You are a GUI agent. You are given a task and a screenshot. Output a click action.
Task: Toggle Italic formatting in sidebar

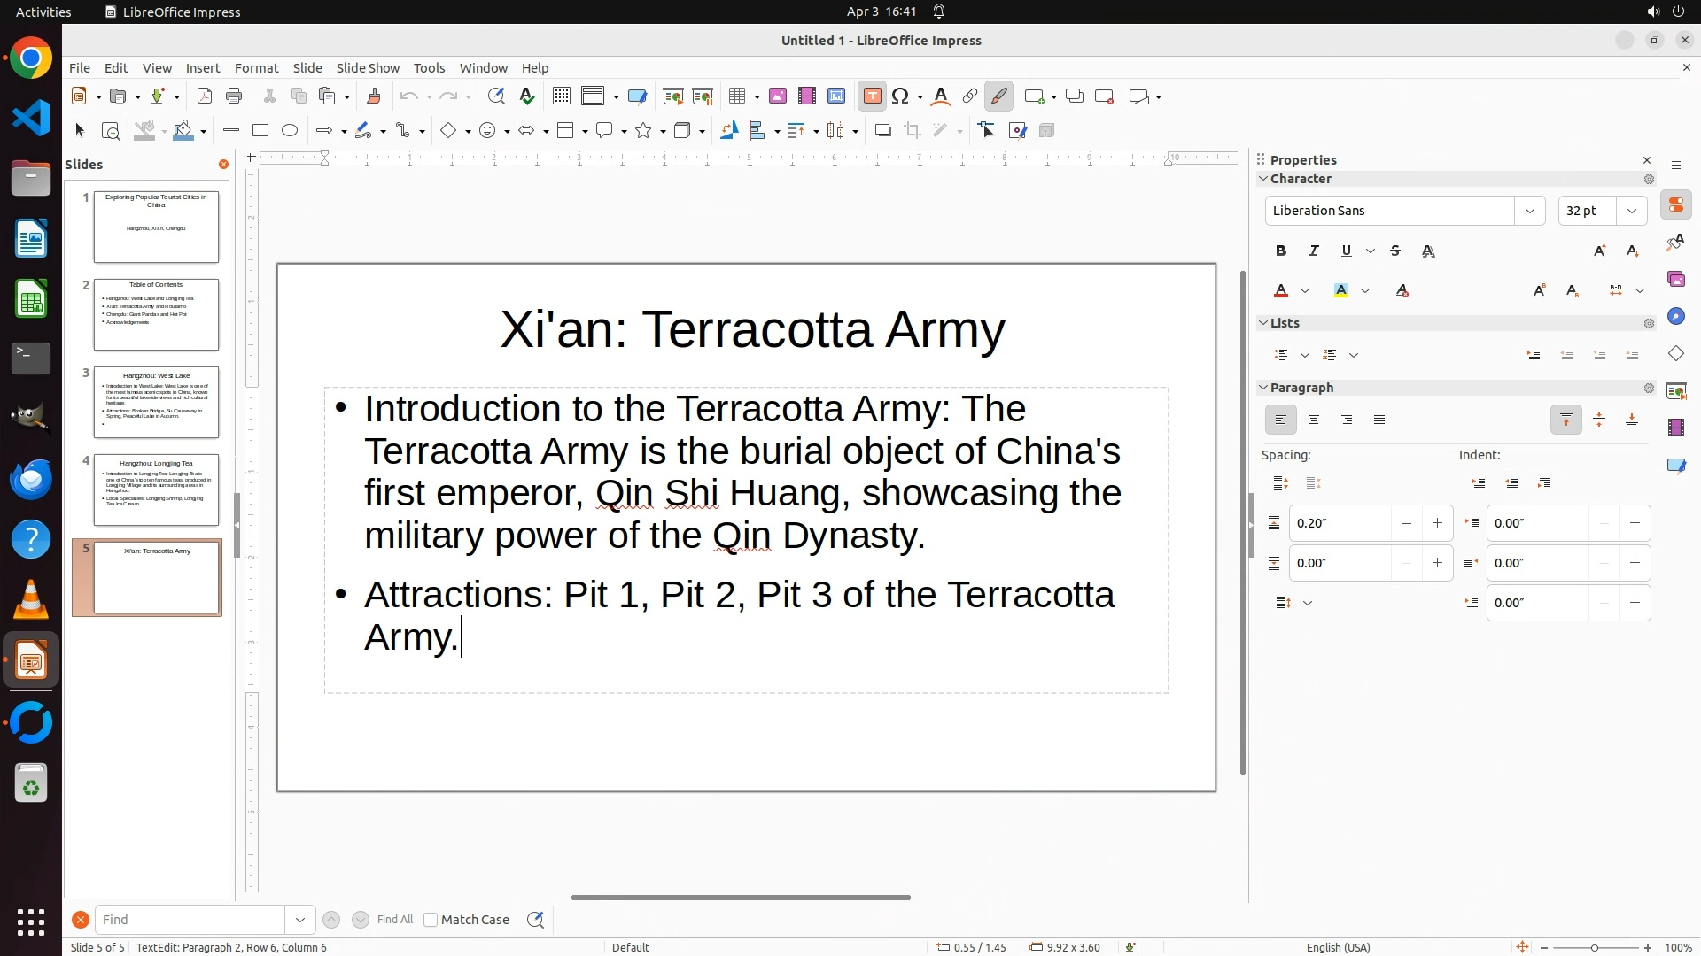click(1314, 251)
